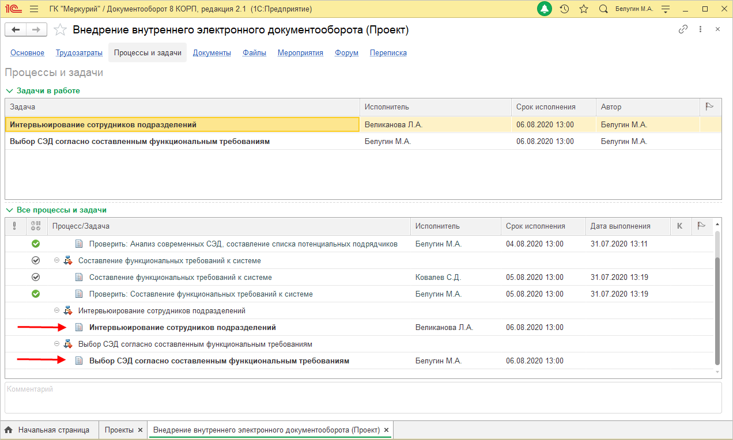Image resolution: width=733 pixels, height=440 pixels.
Task: Open the 'Основное' tab
Action: click(27, 52)
